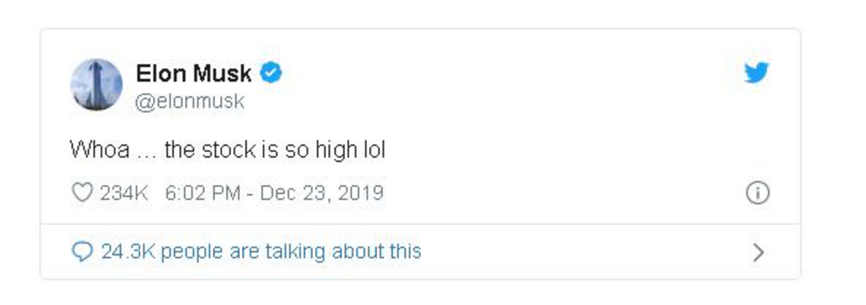Click the '24.3K' reply count number
The height and width of the screenshot is (305, 866).
click(128, 251)
